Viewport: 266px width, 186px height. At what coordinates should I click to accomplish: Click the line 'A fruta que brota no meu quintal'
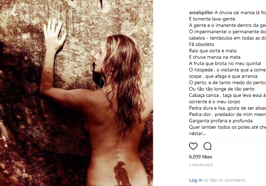225,63
